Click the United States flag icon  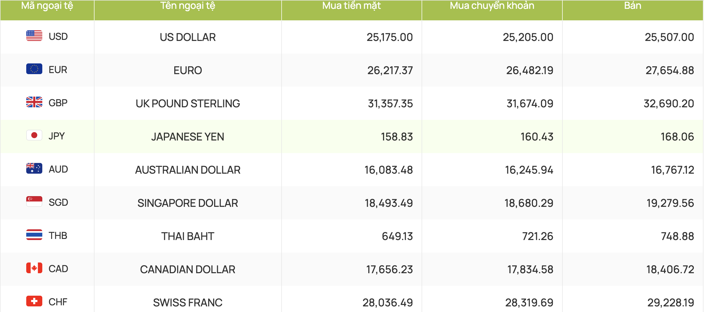point(34,36)
